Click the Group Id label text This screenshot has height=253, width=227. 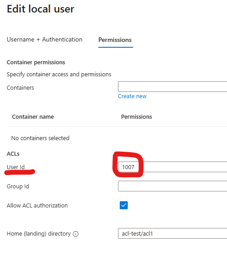coord(18,186)
